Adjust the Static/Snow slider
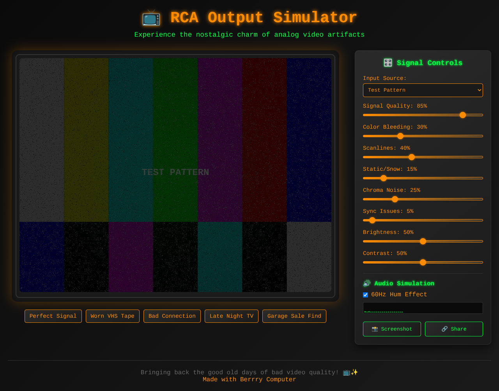 coord(383,178)
